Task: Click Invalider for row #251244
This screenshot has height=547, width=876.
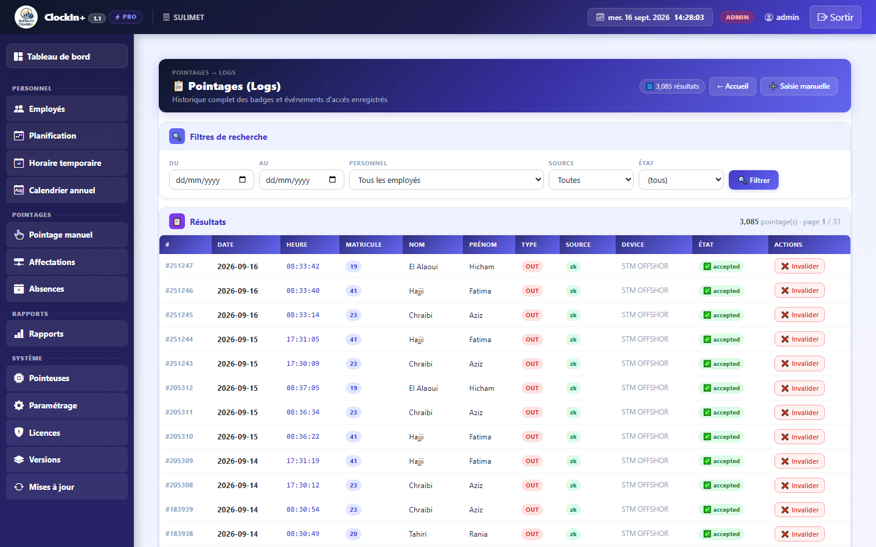Action: pos(799,339)
